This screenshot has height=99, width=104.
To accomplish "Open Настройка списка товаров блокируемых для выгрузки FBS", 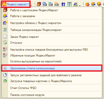I will tap(52, 50).
